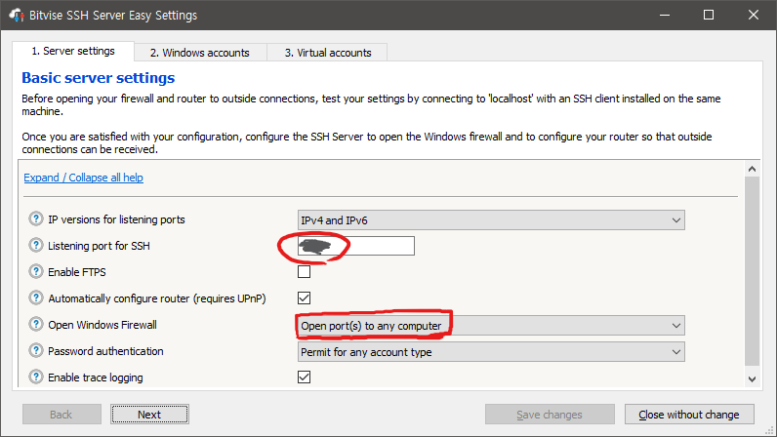Uncheck Automatically configure router (UPnP)
The width and height of the screenshot is (777, 437).
304,298
